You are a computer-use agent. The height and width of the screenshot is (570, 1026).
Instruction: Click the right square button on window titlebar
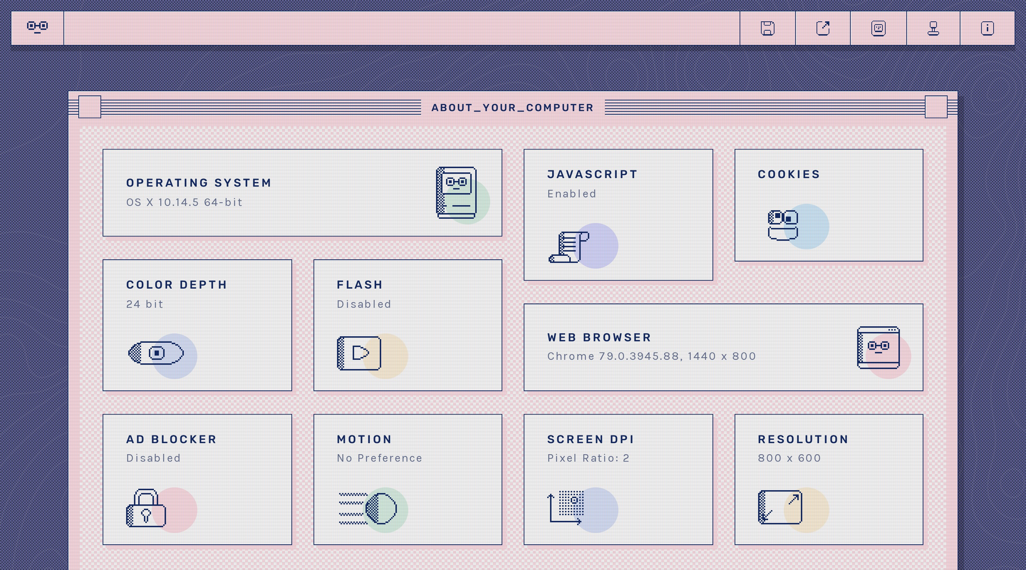[936, 107]
